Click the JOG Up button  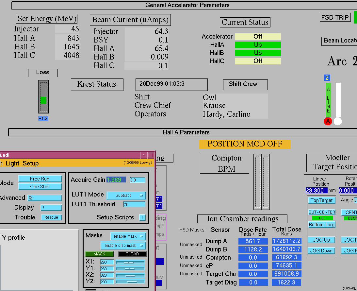coord(321,240)
